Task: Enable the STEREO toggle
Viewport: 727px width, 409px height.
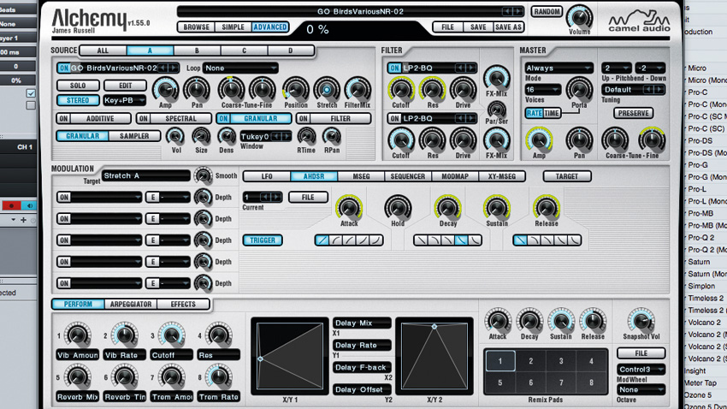Action: click(x=78, y=100)
